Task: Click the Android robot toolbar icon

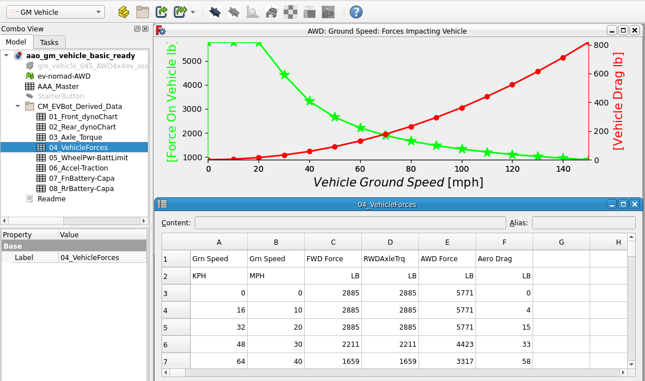Action: (272, 12)
